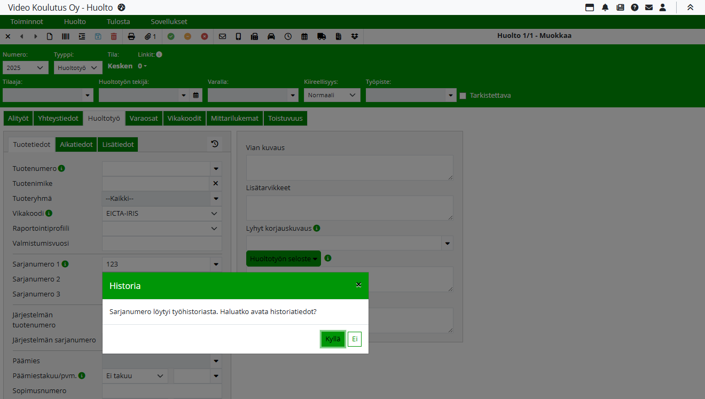This screenshot has height=399, width=705.
Task: Click the Vian kuvaus text area
Action: 349,167
